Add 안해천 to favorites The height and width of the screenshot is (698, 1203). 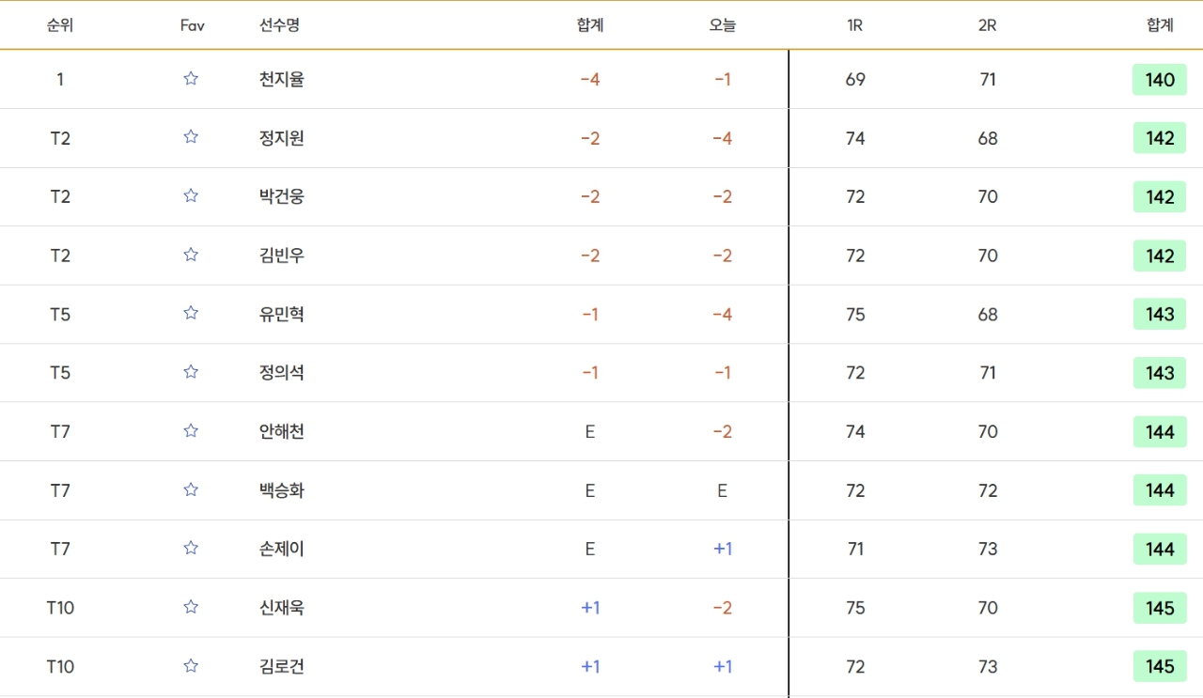click(x=191, y=431)
